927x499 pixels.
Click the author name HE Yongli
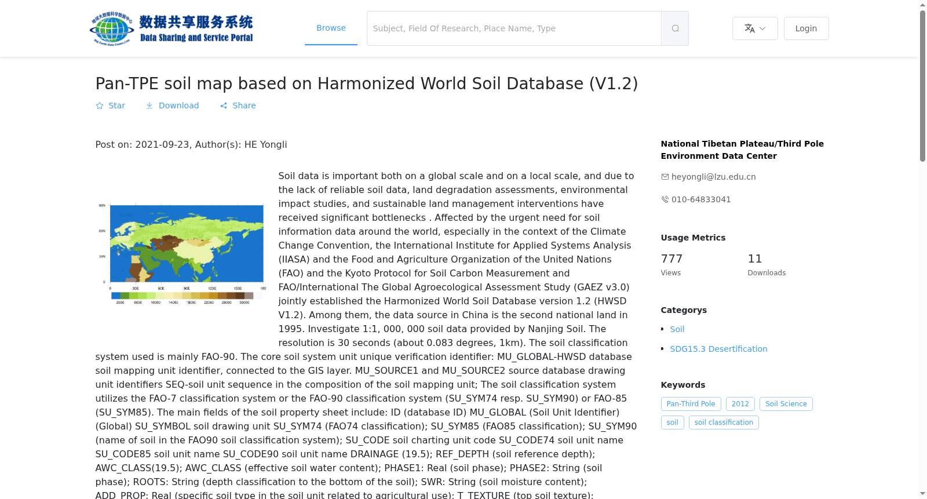point(265,145)
